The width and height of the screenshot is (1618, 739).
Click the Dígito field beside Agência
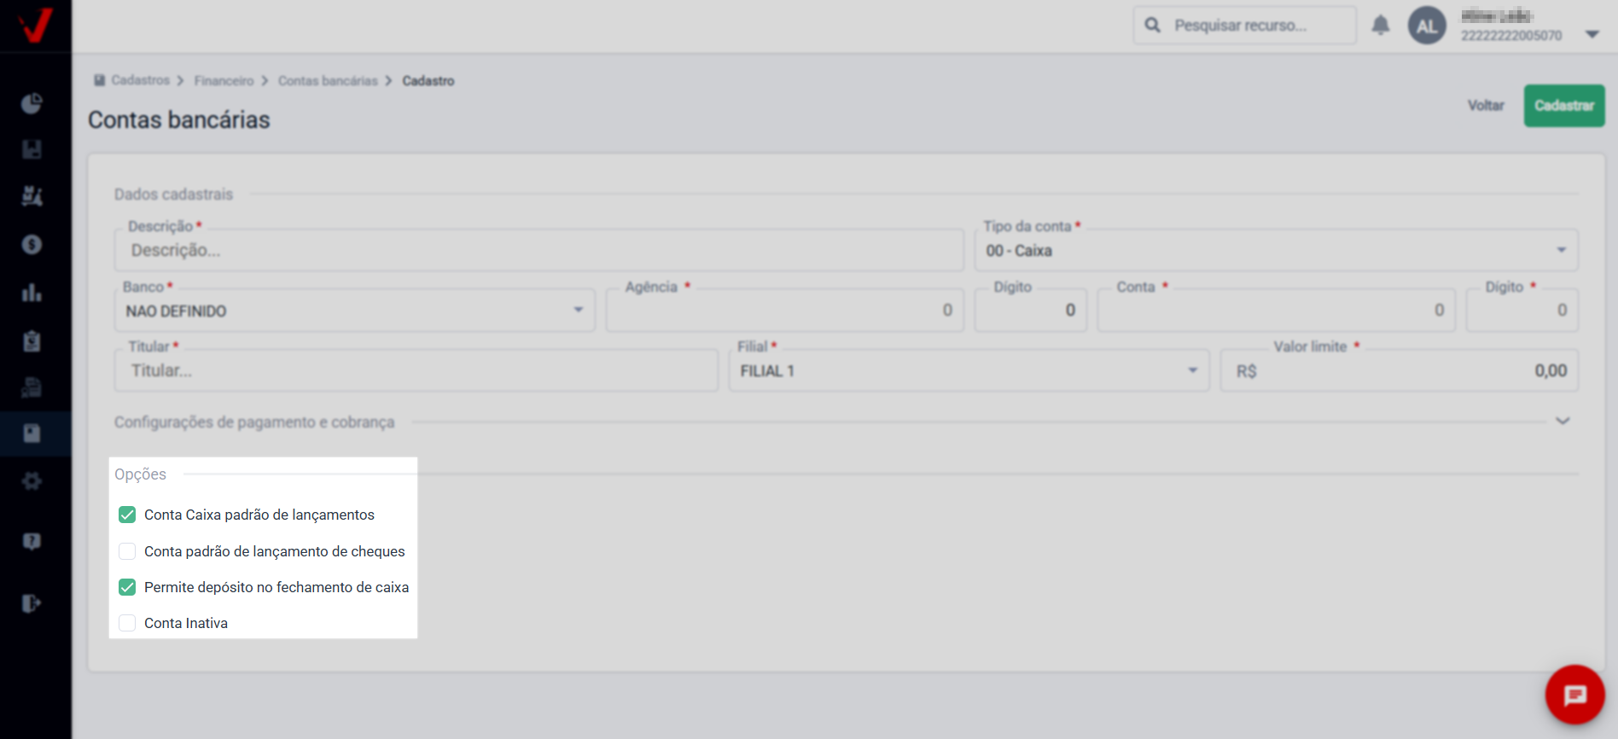[x=1030, y=311]
